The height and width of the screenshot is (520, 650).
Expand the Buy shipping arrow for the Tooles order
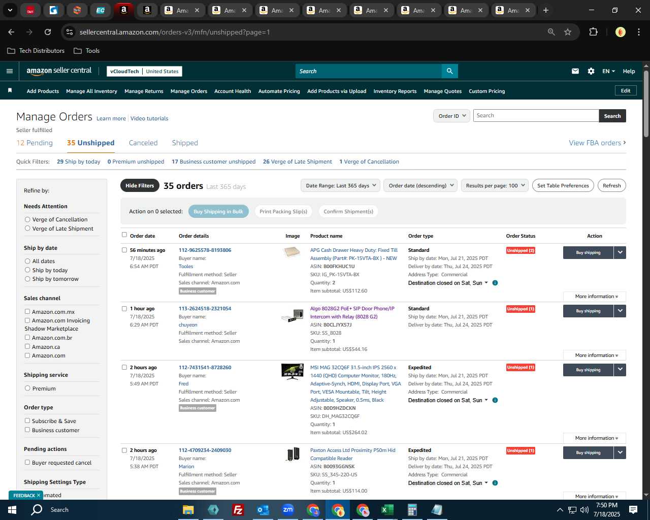tap(620, 252)
